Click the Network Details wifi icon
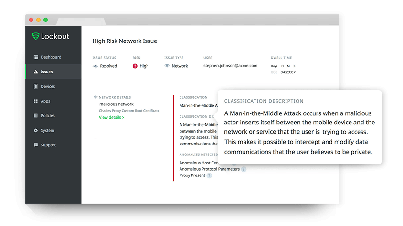Screen dimensions: 403x226 pyautogui.click(x=95, y=97)
